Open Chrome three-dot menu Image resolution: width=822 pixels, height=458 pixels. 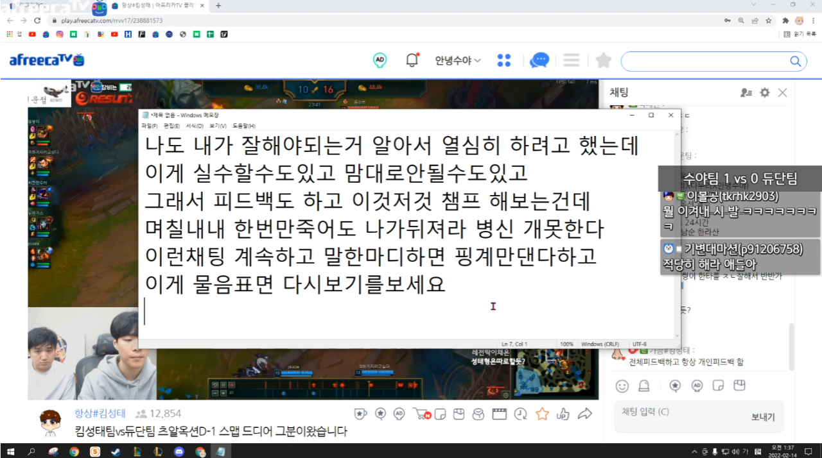tap(813, 21)
